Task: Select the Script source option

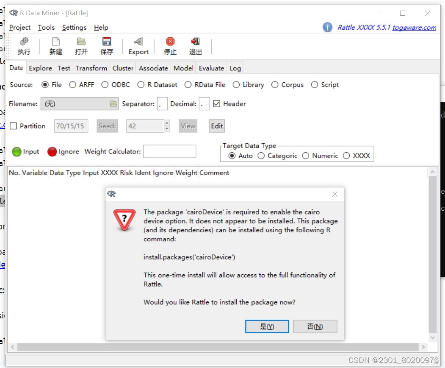Action: pos(315,85)
